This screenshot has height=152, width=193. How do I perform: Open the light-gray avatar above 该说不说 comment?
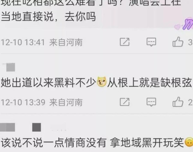(8, 127)
